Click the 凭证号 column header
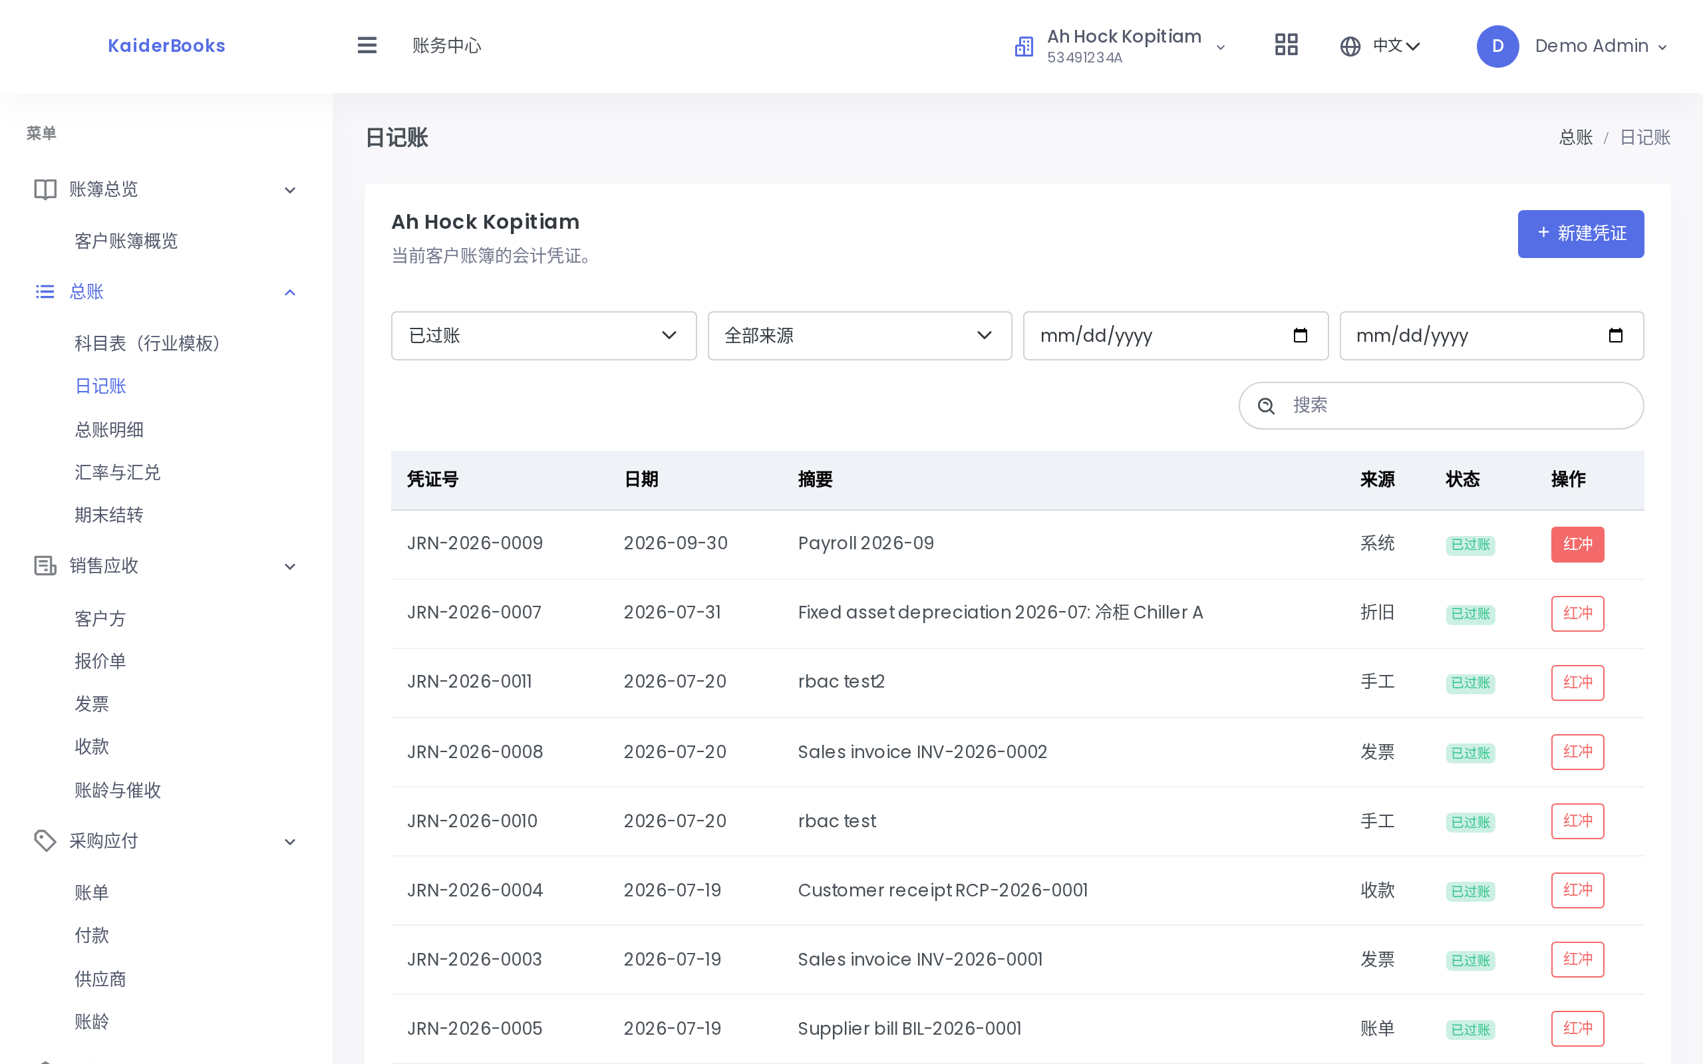The height and width of the screenshot is (1064, 1703). click(433, 479)
